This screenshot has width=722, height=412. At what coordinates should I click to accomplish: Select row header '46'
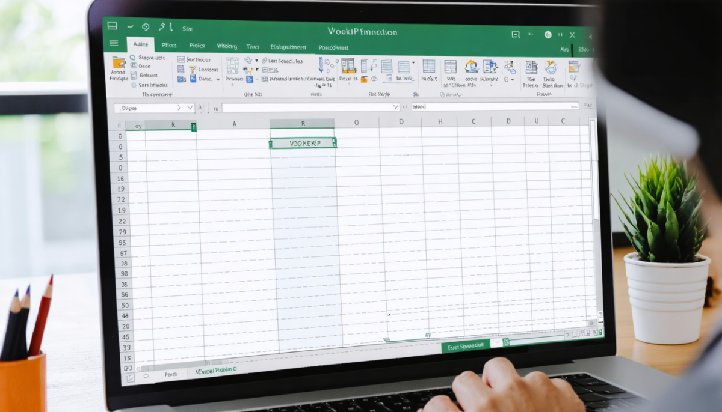pos(126,337)
